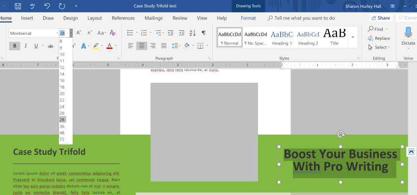This screenshot has width=417, height=195.
Task: Open the Draw tab
Action: tap(48, 18)
